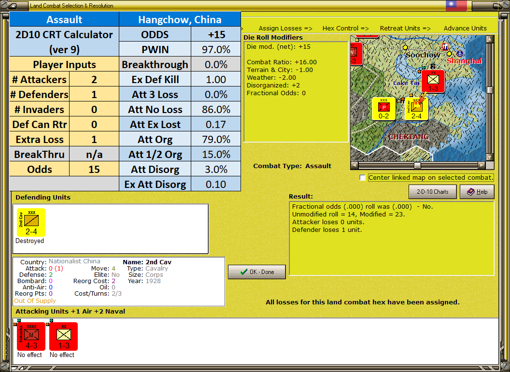Open the Retreat Units step

(x=405, y=29)
